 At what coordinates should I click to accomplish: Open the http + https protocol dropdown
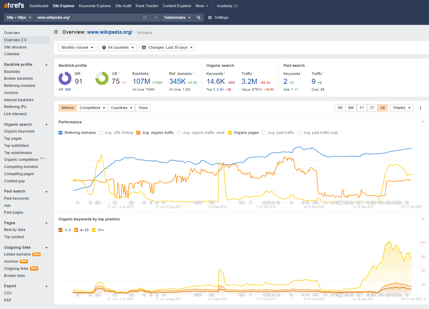[x=19, y=17]
